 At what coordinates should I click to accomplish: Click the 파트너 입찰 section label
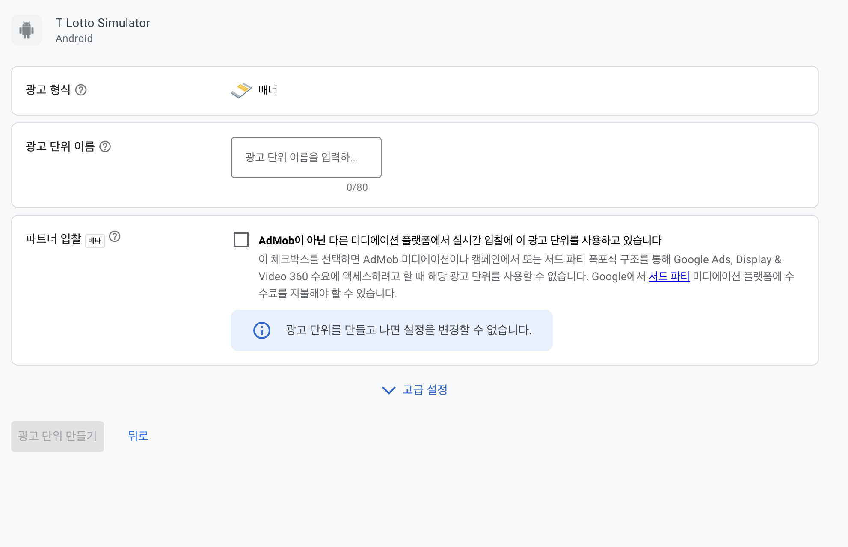point(53,239)
